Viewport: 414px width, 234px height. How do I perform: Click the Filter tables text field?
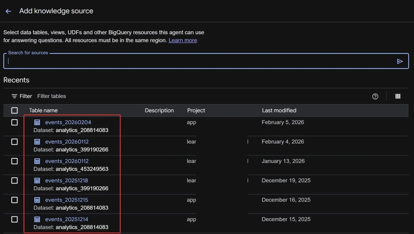(52, 96)
